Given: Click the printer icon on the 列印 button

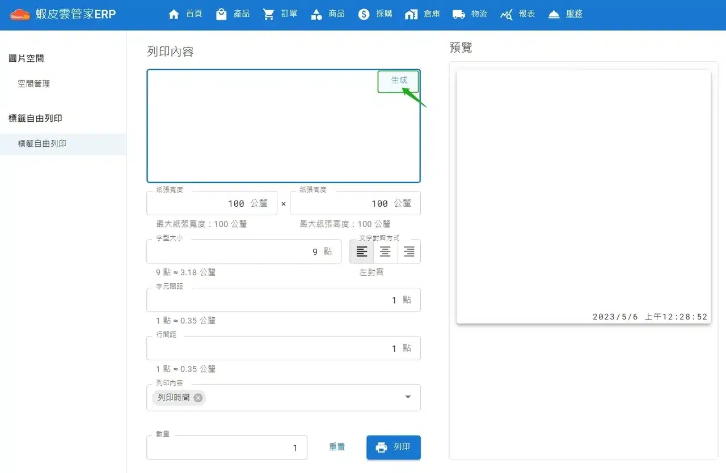Looking at the screenshot, I should pos(381,448).
